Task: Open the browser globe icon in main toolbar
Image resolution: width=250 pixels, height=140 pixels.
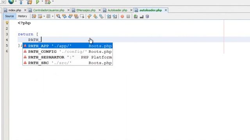Action: 11,2
